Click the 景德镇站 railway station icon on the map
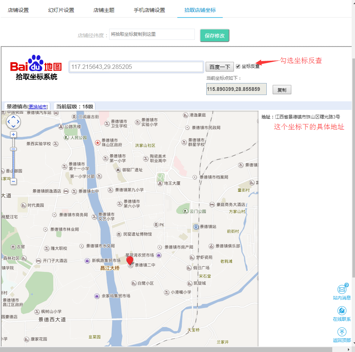The width and height of the screenshot is (355, 352). [196, 226]
